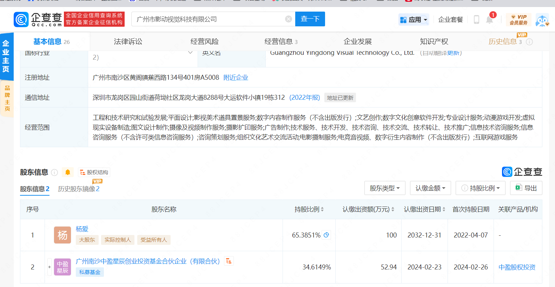
Task: Switch to 法律诉讼 tab
Action: coord(128,41)
